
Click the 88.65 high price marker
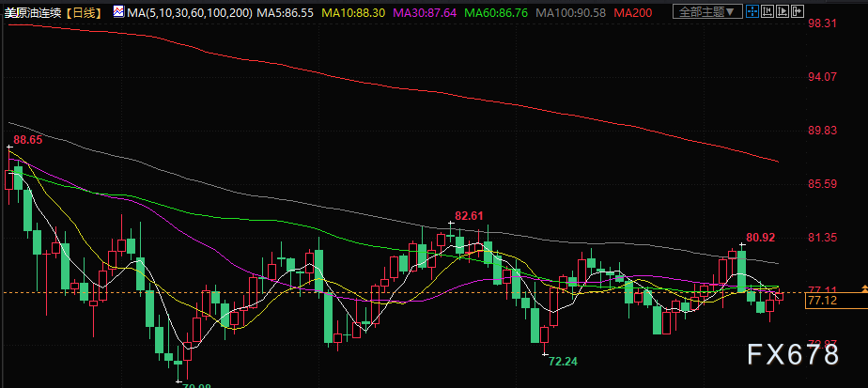[x=27, y=140]
